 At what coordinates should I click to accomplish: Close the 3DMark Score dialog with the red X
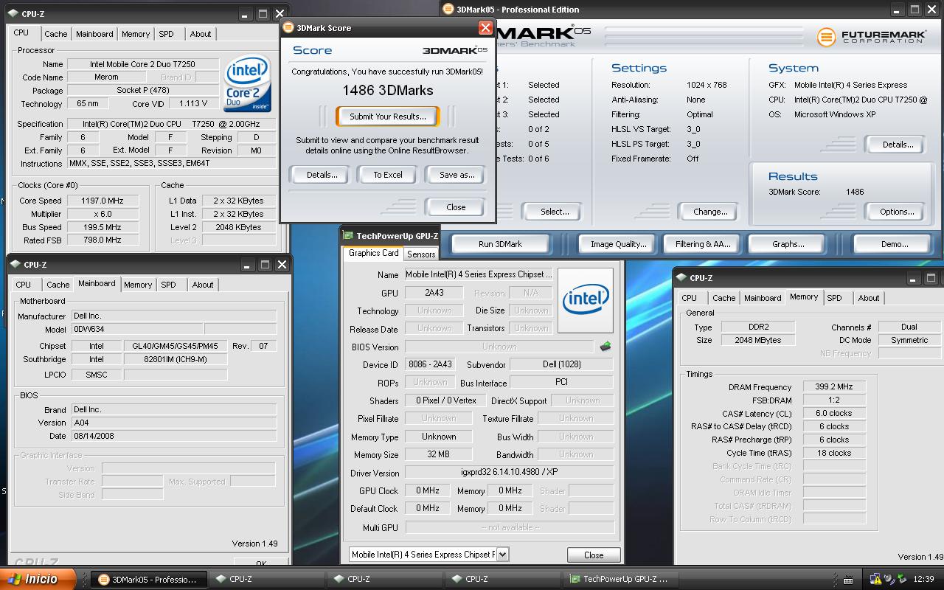[485, 28]
